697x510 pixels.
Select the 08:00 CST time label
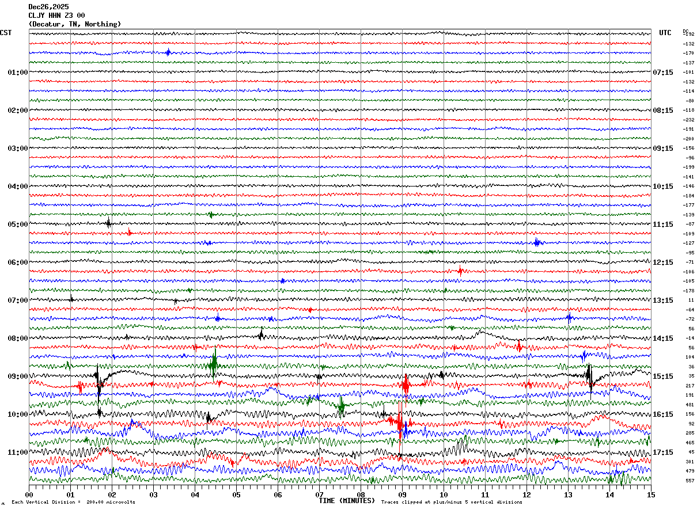tap(18, 338)
